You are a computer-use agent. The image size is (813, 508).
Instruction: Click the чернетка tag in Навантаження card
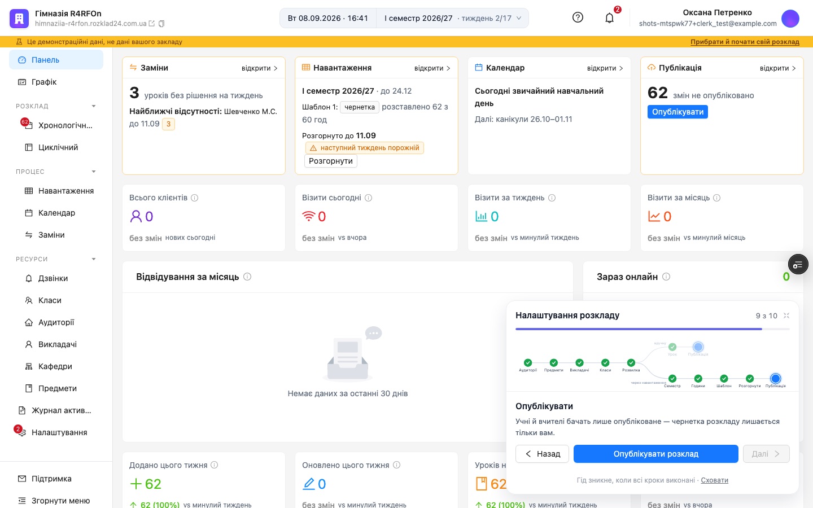tap(360, 107)
